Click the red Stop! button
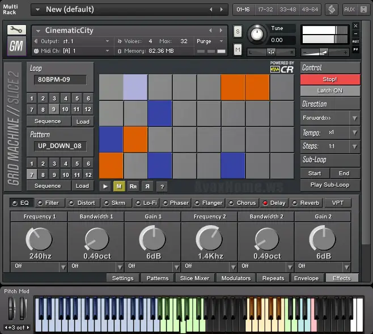373x334 pixels. pos(330,79)
